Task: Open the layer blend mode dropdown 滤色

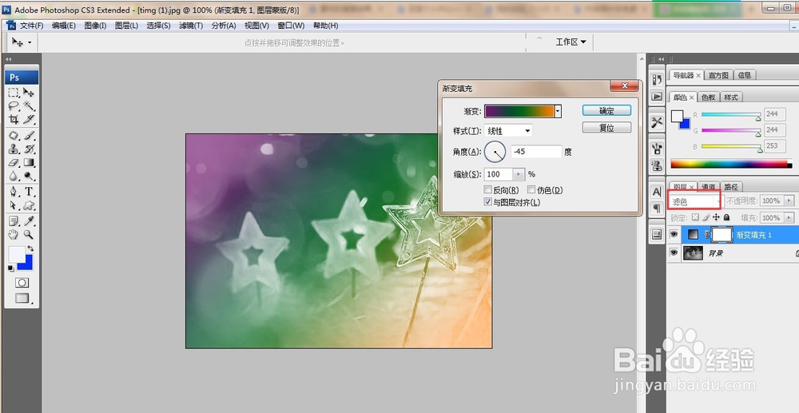Action: pyautogui.click(x=694, y=201)
